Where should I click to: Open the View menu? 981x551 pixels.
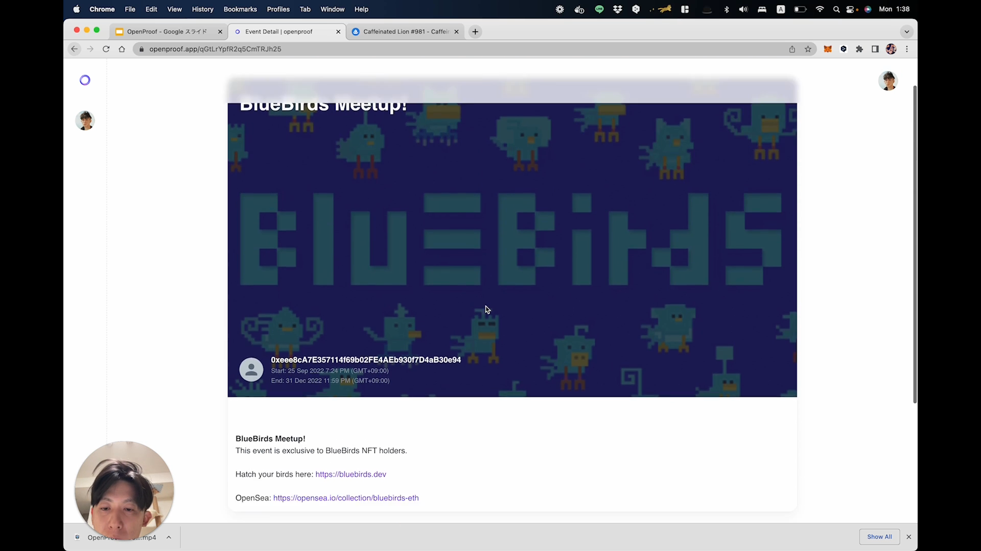[174, 9]
